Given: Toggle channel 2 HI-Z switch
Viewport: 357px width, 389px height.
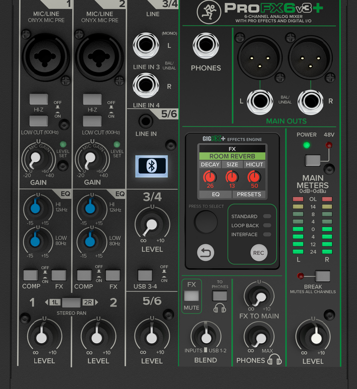Looking at the screenshot, I should tap(92, 99).
